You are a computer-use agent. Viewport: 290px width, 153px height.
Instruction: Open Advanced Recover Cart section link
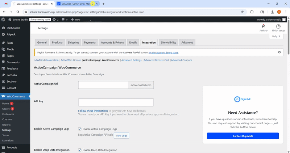point(156,60)
